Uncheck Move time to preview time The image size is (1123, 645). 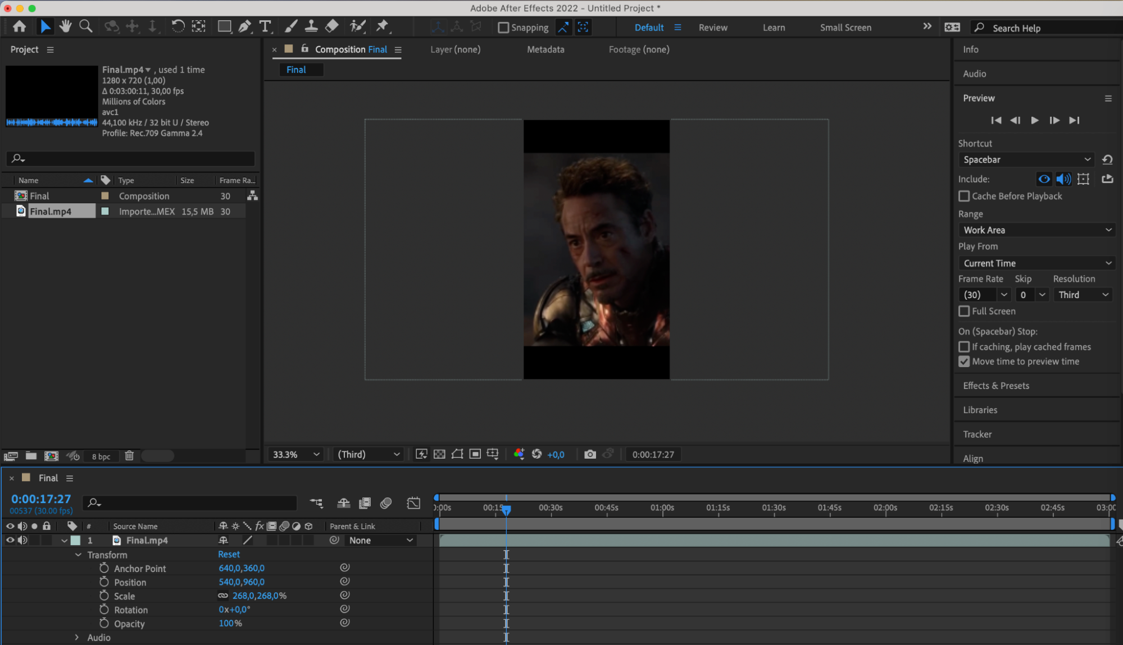964,362
